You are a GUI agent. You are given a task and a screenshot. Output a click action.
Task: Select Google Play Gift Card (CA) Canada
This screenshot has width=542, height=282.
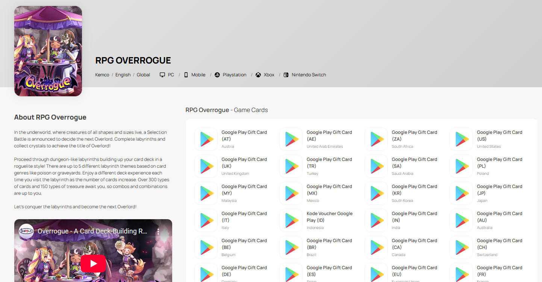(x=414, y=244)
